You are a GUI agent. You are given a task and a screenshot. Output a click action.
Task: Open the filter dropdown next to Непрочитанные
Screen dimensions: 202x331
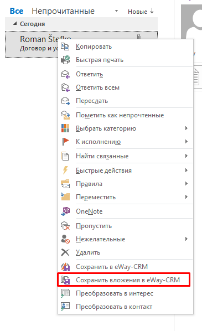(116, 11)
